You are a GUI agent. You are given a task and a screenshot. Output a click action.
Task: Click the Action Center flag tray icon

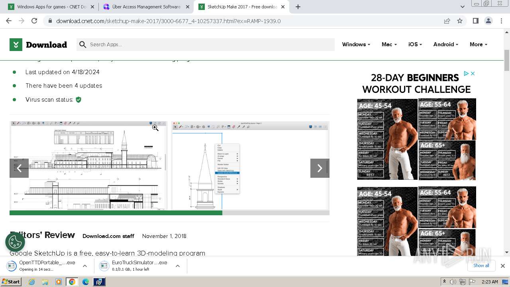pyautogui.click(x=473, y=282)
